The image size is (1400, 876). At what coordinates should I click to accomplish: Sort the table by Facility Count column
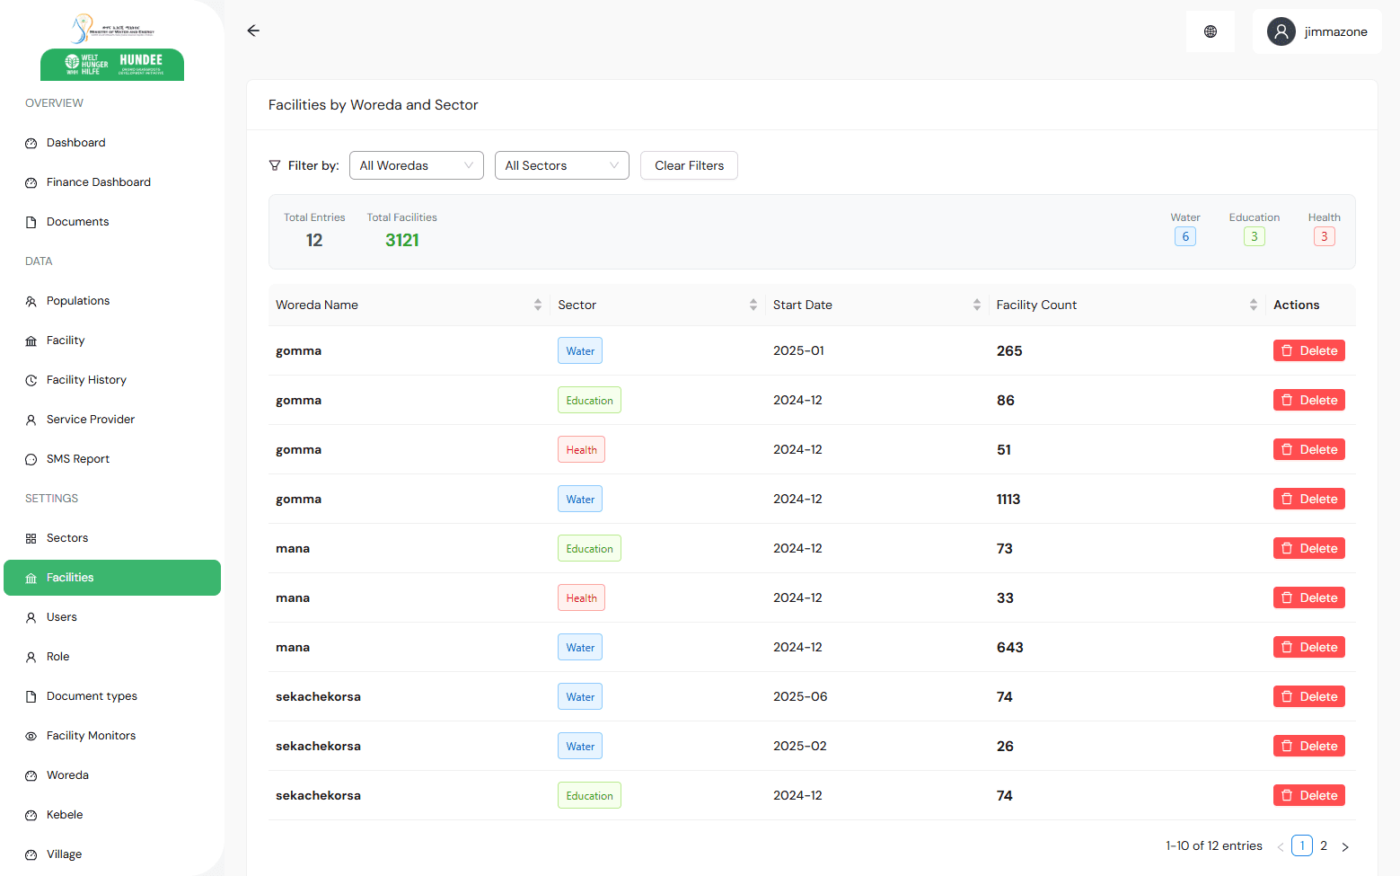[1253, 305]
